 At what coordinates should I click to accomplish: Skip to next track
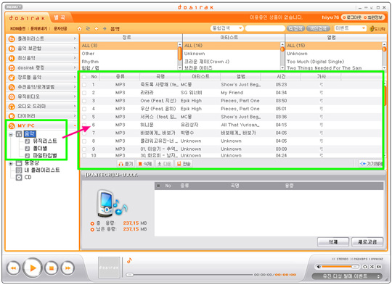[68, 268]
